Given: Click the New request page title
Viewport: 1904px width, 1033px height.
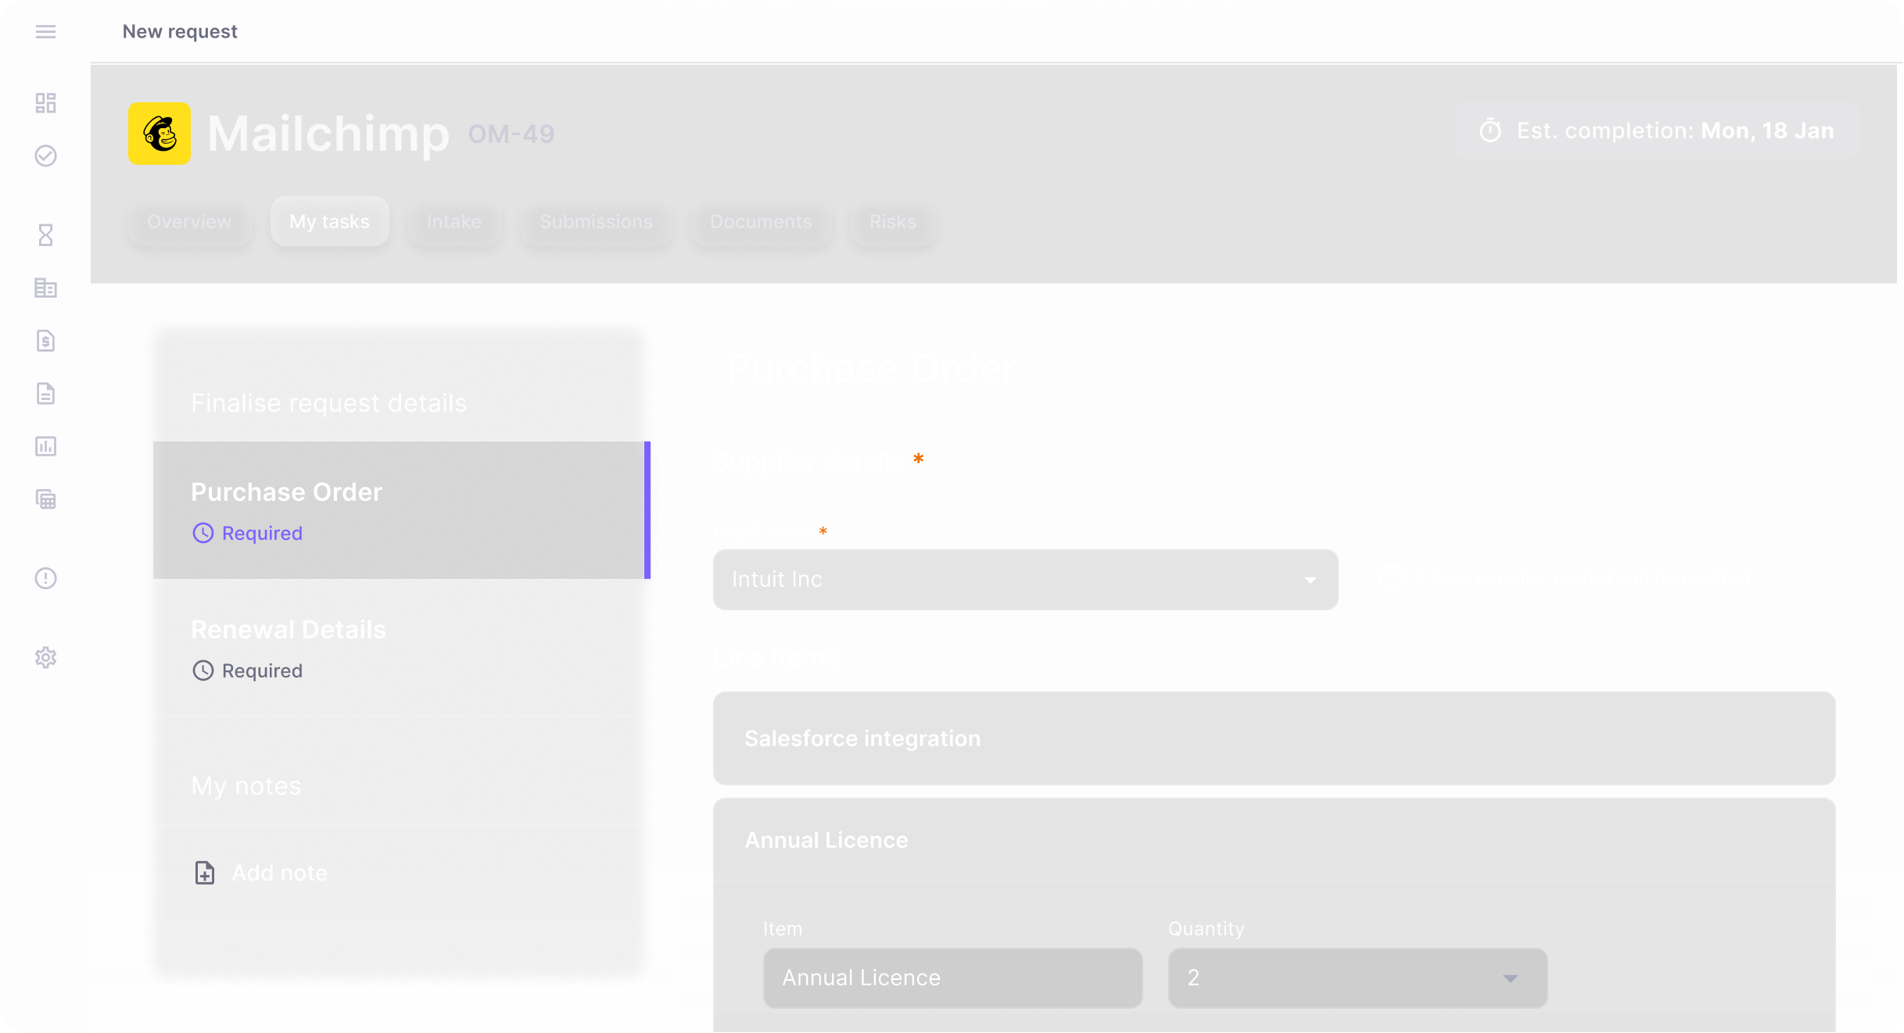Looking at the screenshot, I should pos(180,31).
